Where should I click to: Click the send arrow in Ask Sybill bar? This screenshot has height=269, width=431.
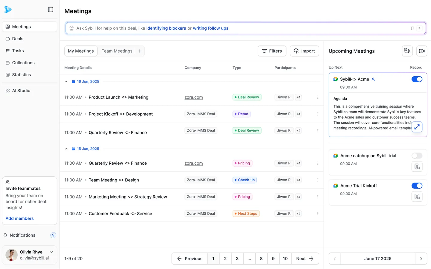point(419,28)
